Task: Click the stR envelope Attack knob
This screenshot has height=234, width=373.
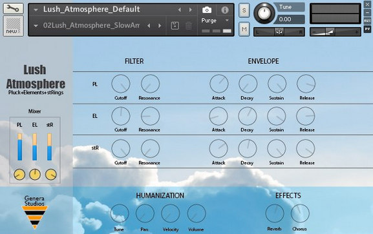Action: (218, 148)
